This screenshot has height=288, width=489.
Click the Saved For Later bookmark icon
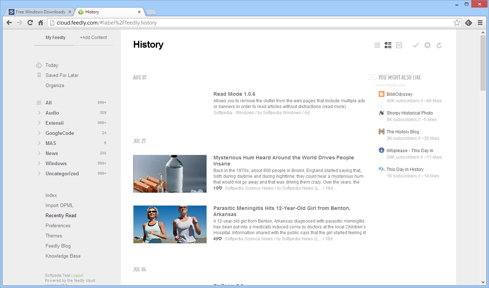[x=39, y=75]
